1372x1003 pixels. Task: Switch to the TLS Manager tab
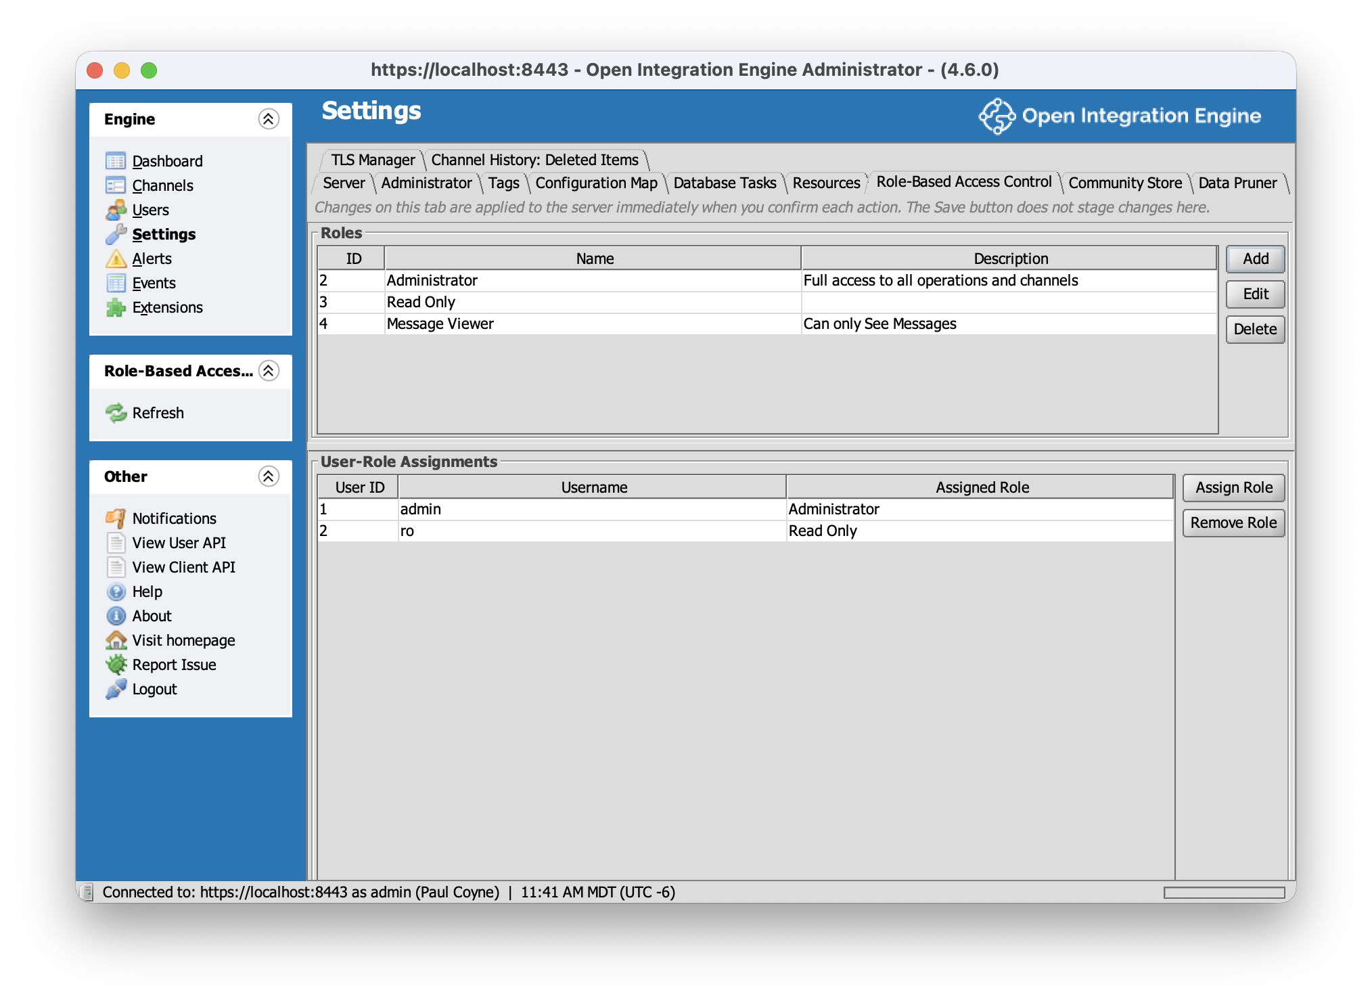coord(373,160)
